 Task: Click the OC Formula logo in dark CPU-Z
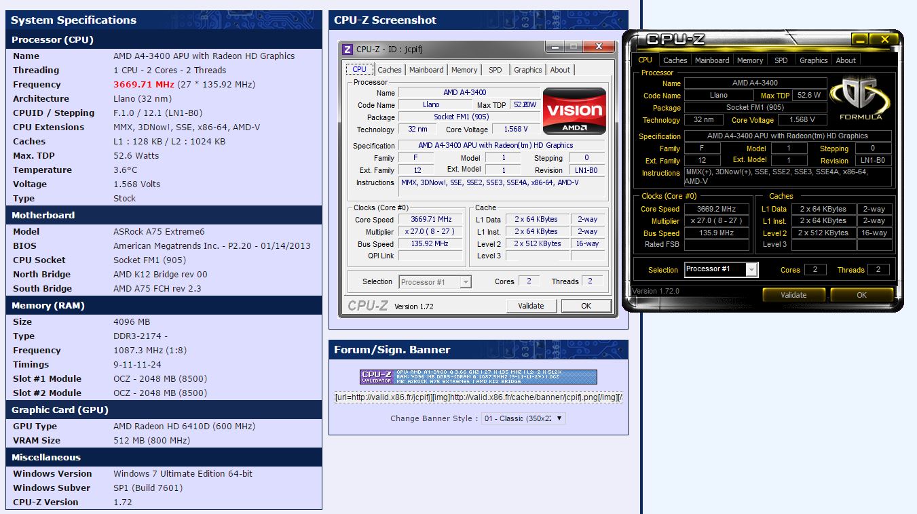point(860,98)
